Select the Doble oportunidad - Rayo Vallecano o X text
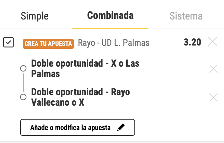224x143 pixels. [81, 97]
